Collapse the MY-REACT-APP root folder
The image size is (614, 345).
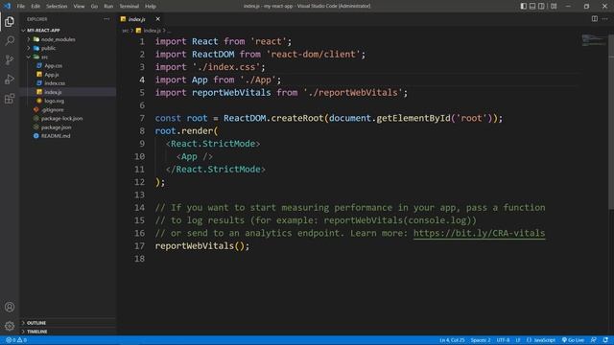[43, 30]
